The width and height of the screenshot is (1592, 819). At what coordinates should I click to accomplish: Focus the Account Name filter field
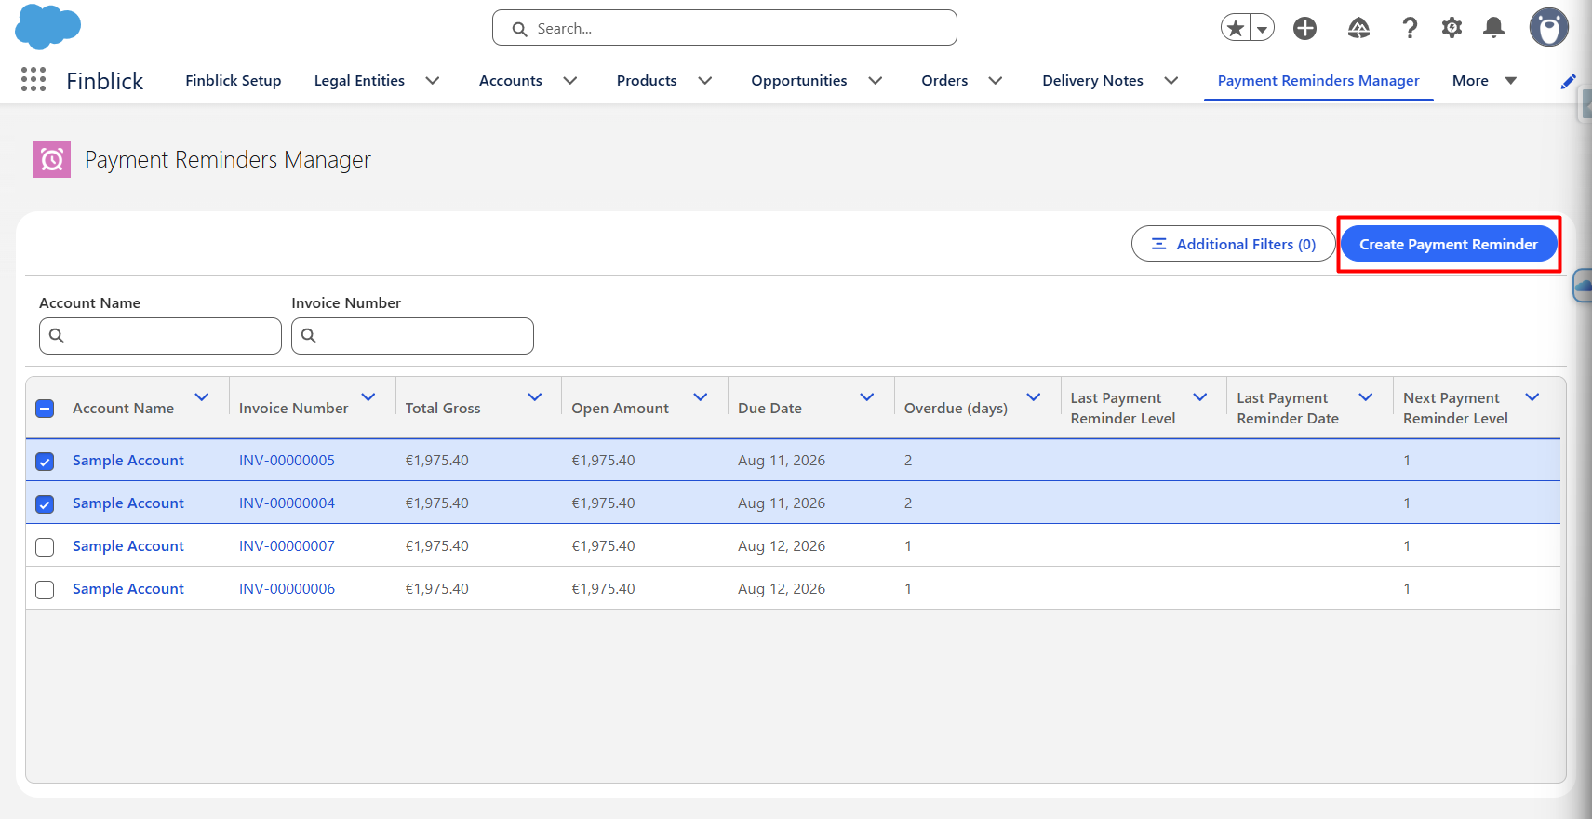(x=160, y=336)
